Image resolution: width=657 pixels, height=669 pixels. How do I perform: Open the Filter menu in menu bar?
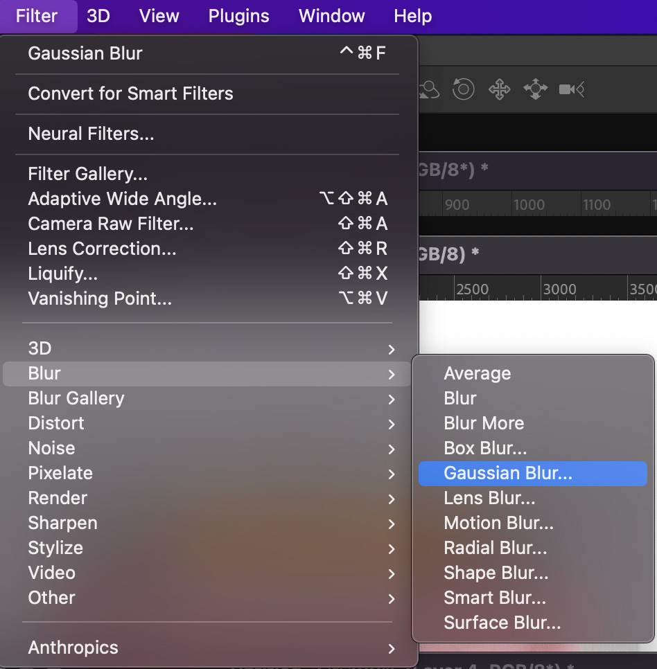coord(37,16)
